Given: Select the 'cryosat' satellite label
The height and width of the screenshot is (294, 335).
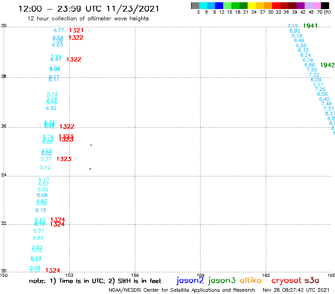Looking at the screenshot, I should point(287,280).
